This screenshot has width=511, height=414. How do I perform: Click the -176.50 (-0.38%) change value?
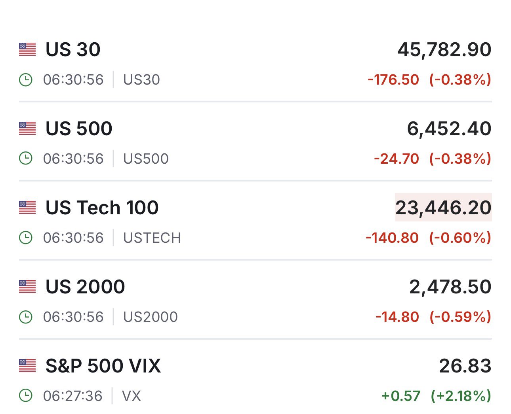[429, 79]
